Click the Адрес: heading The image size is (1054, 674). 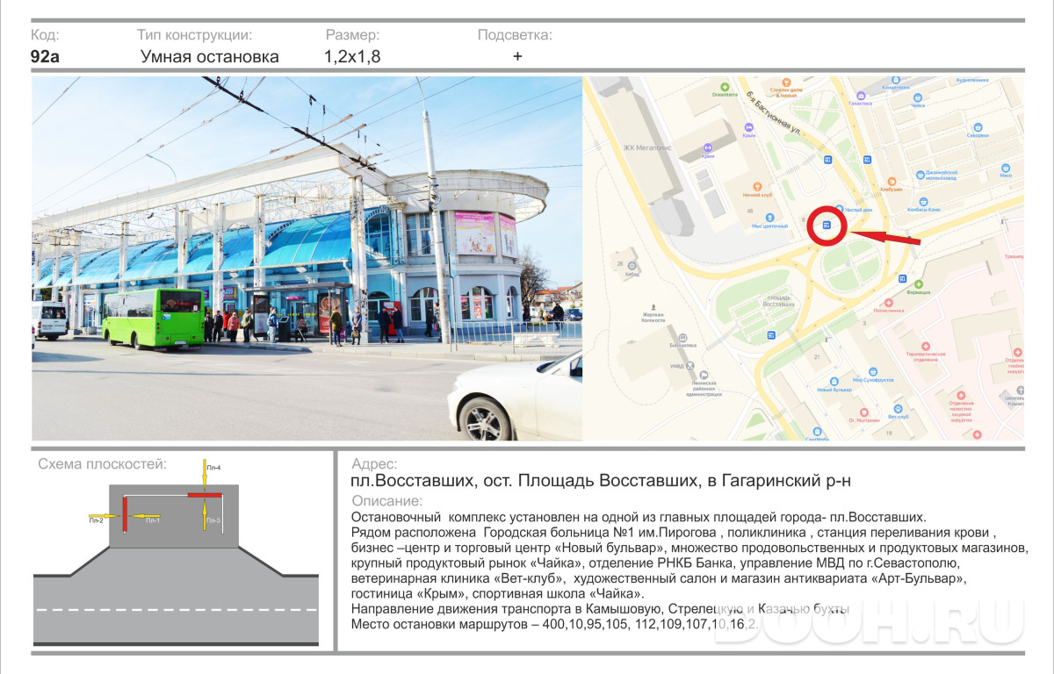click(374, 464)
